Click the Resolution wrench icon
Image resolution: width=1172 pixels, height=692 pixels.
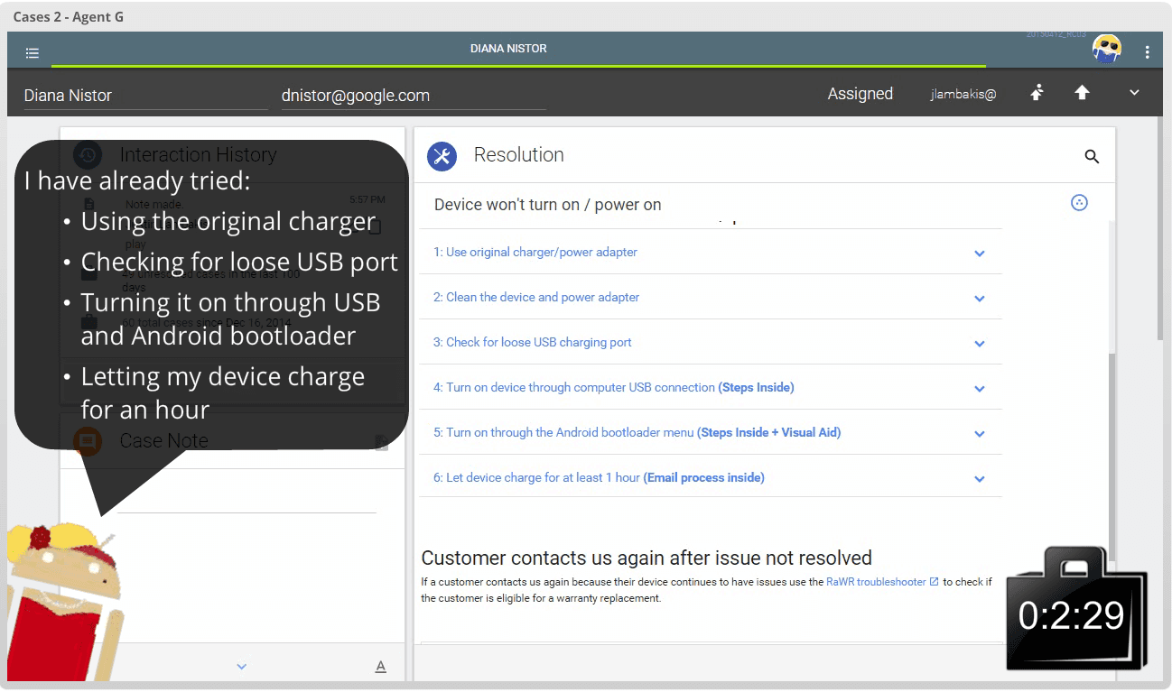click(442, 155)
